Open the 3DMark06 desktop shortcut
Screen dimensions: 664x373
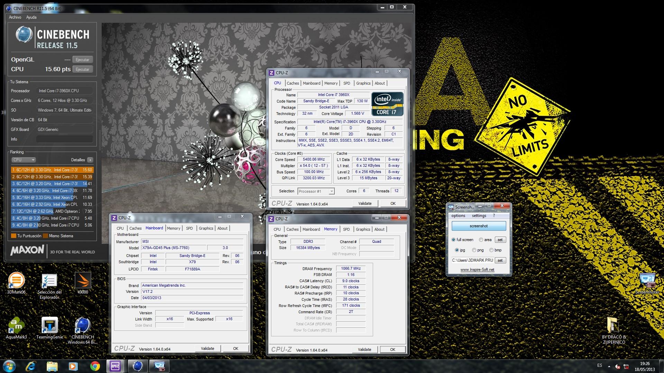tap(16, 283)
